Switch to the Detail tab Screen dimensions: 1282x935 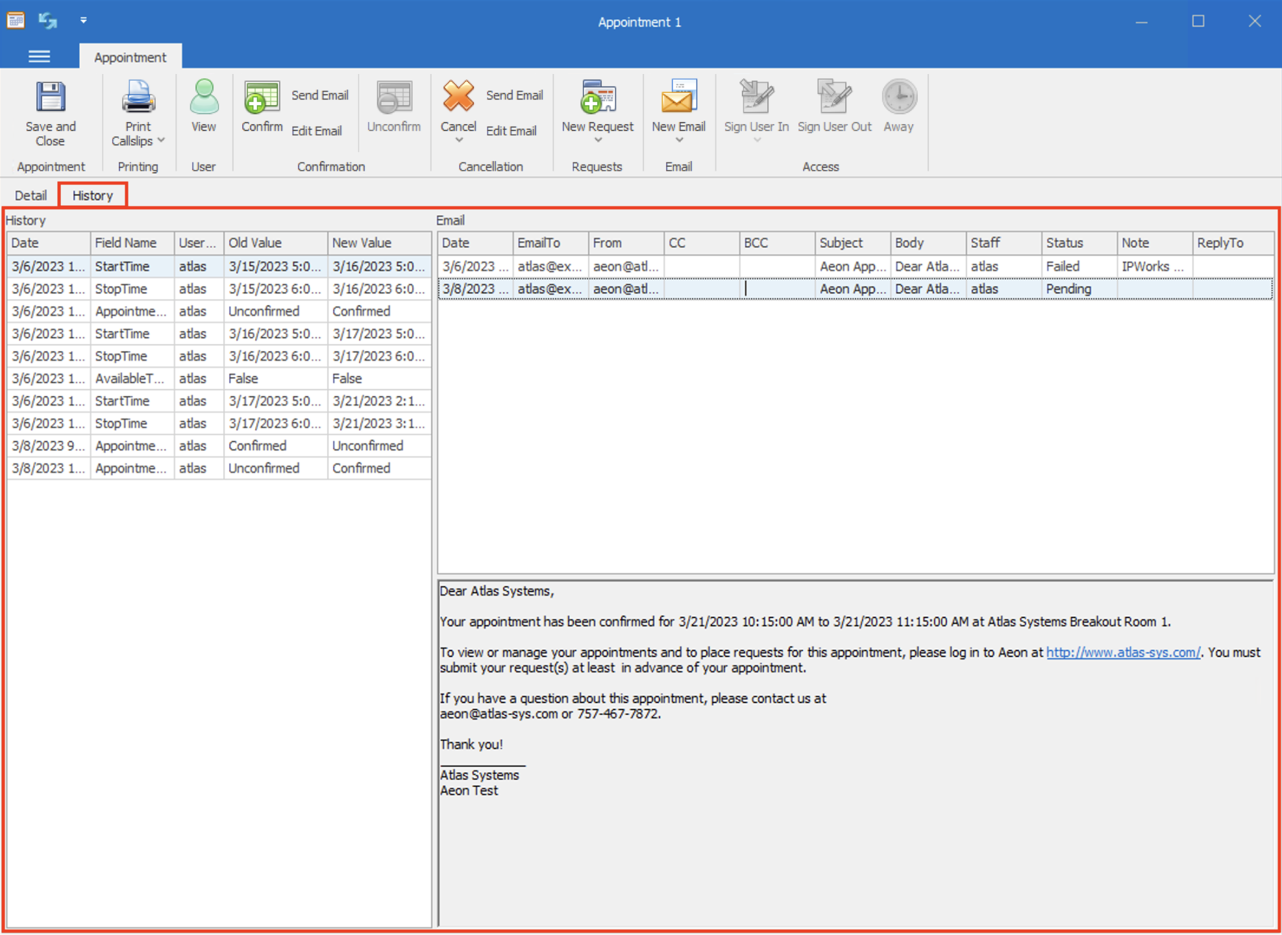pyautogui.click(x=30, y=195)
